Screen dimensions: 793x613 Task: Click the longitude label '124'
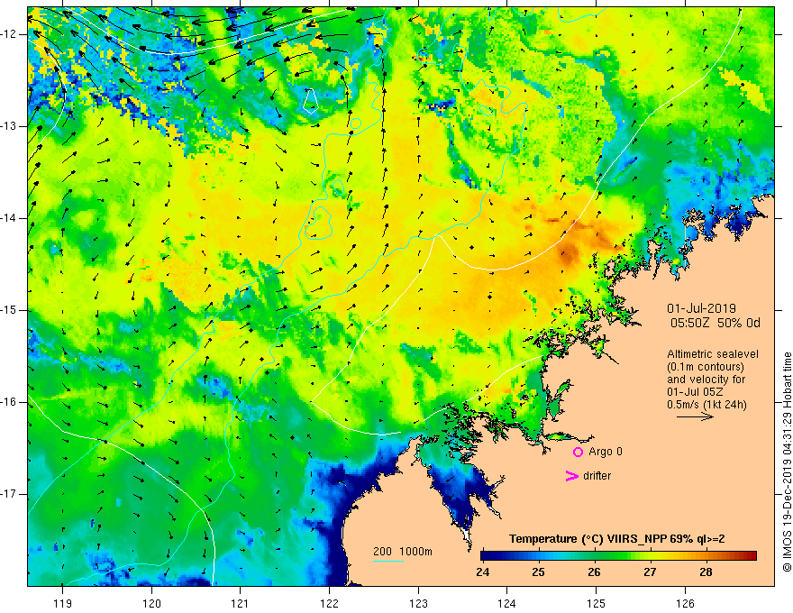(506, 603)
